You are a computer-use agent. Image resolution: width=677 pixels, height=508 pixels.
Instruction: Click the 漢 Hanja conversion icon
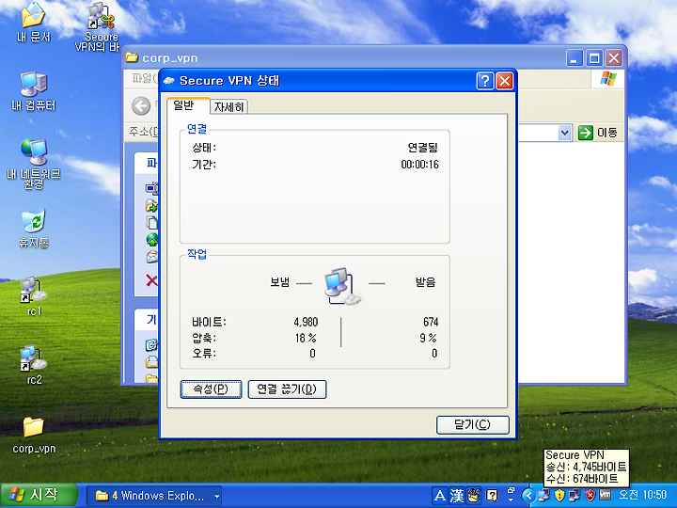(456, 496)
